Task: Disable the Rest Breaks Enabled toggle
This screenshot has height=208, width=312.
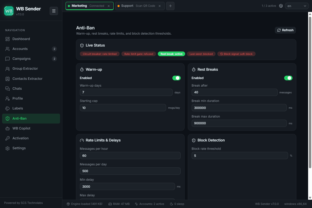Action: click(288, 78)
